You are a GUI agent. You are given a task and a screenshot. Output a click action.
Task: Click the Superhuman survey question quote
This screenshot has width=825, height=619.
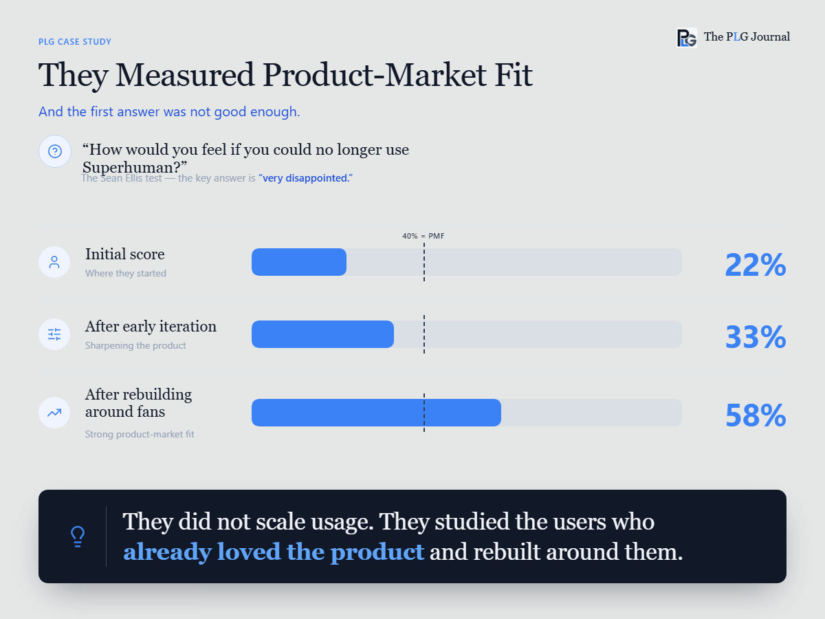click(245, 158)
